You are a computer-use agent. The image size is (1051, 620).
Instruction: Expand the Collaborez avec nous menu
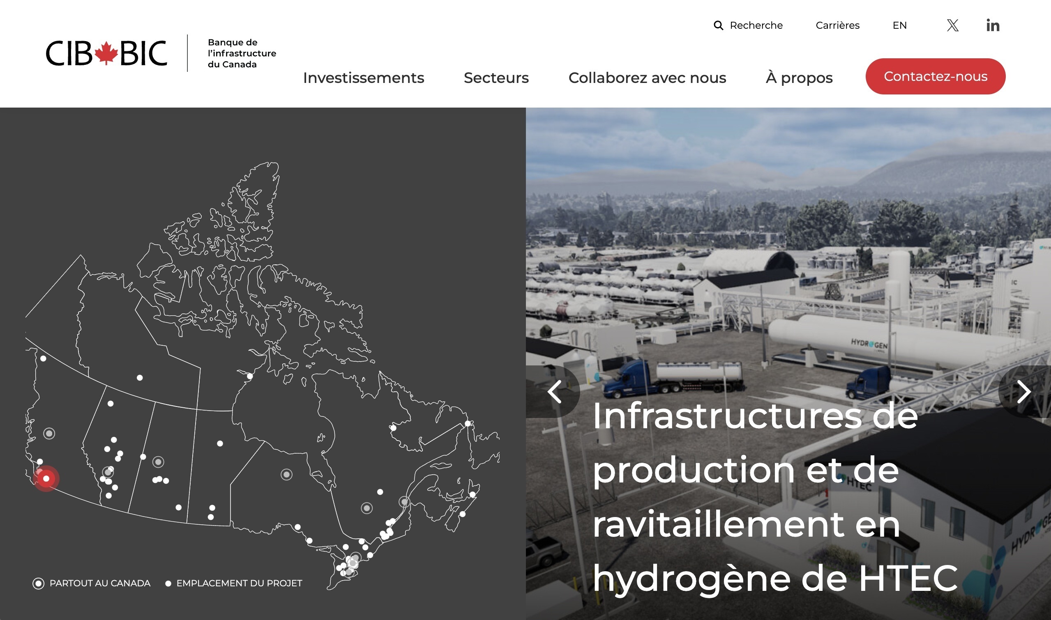647,78
